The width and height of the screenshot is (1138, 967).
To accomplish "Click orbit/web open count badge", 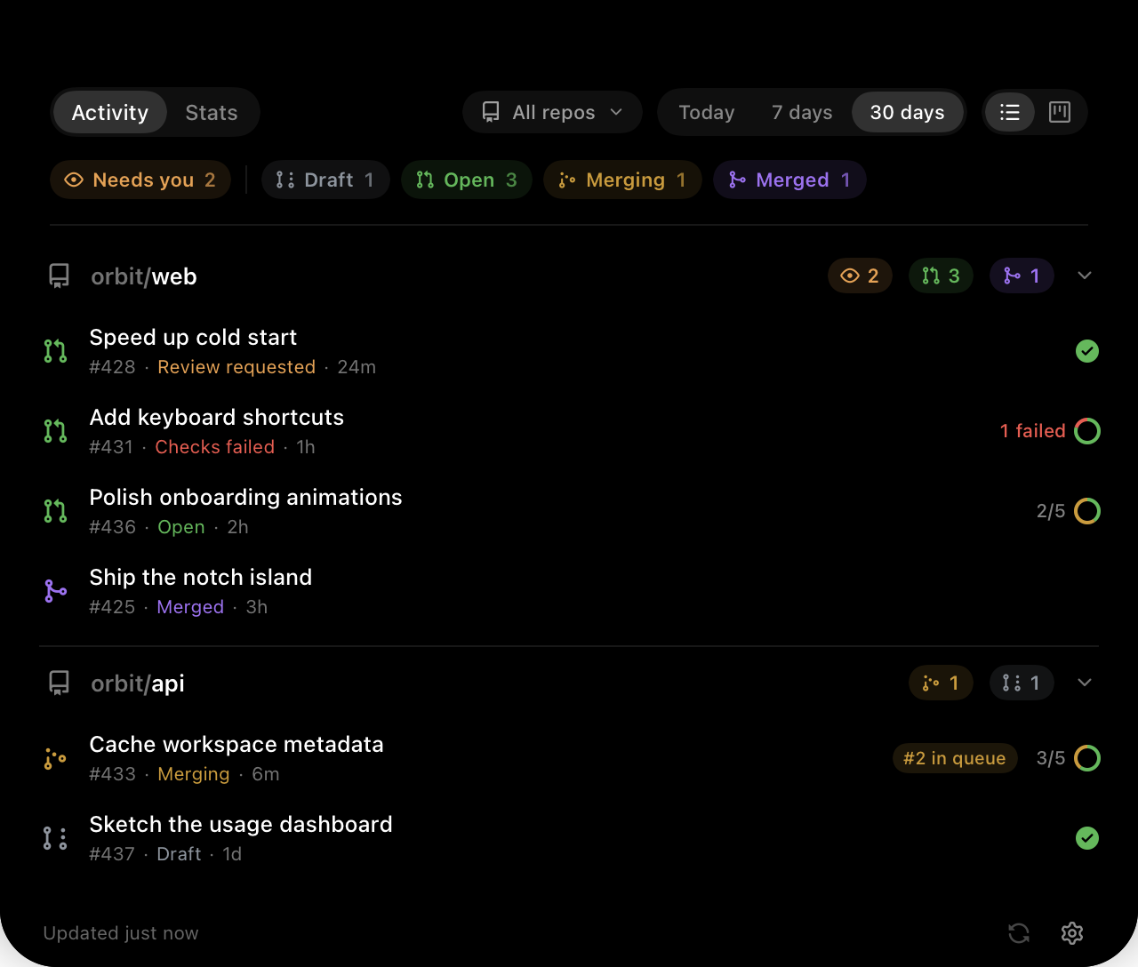I will [x=941, y=276].
